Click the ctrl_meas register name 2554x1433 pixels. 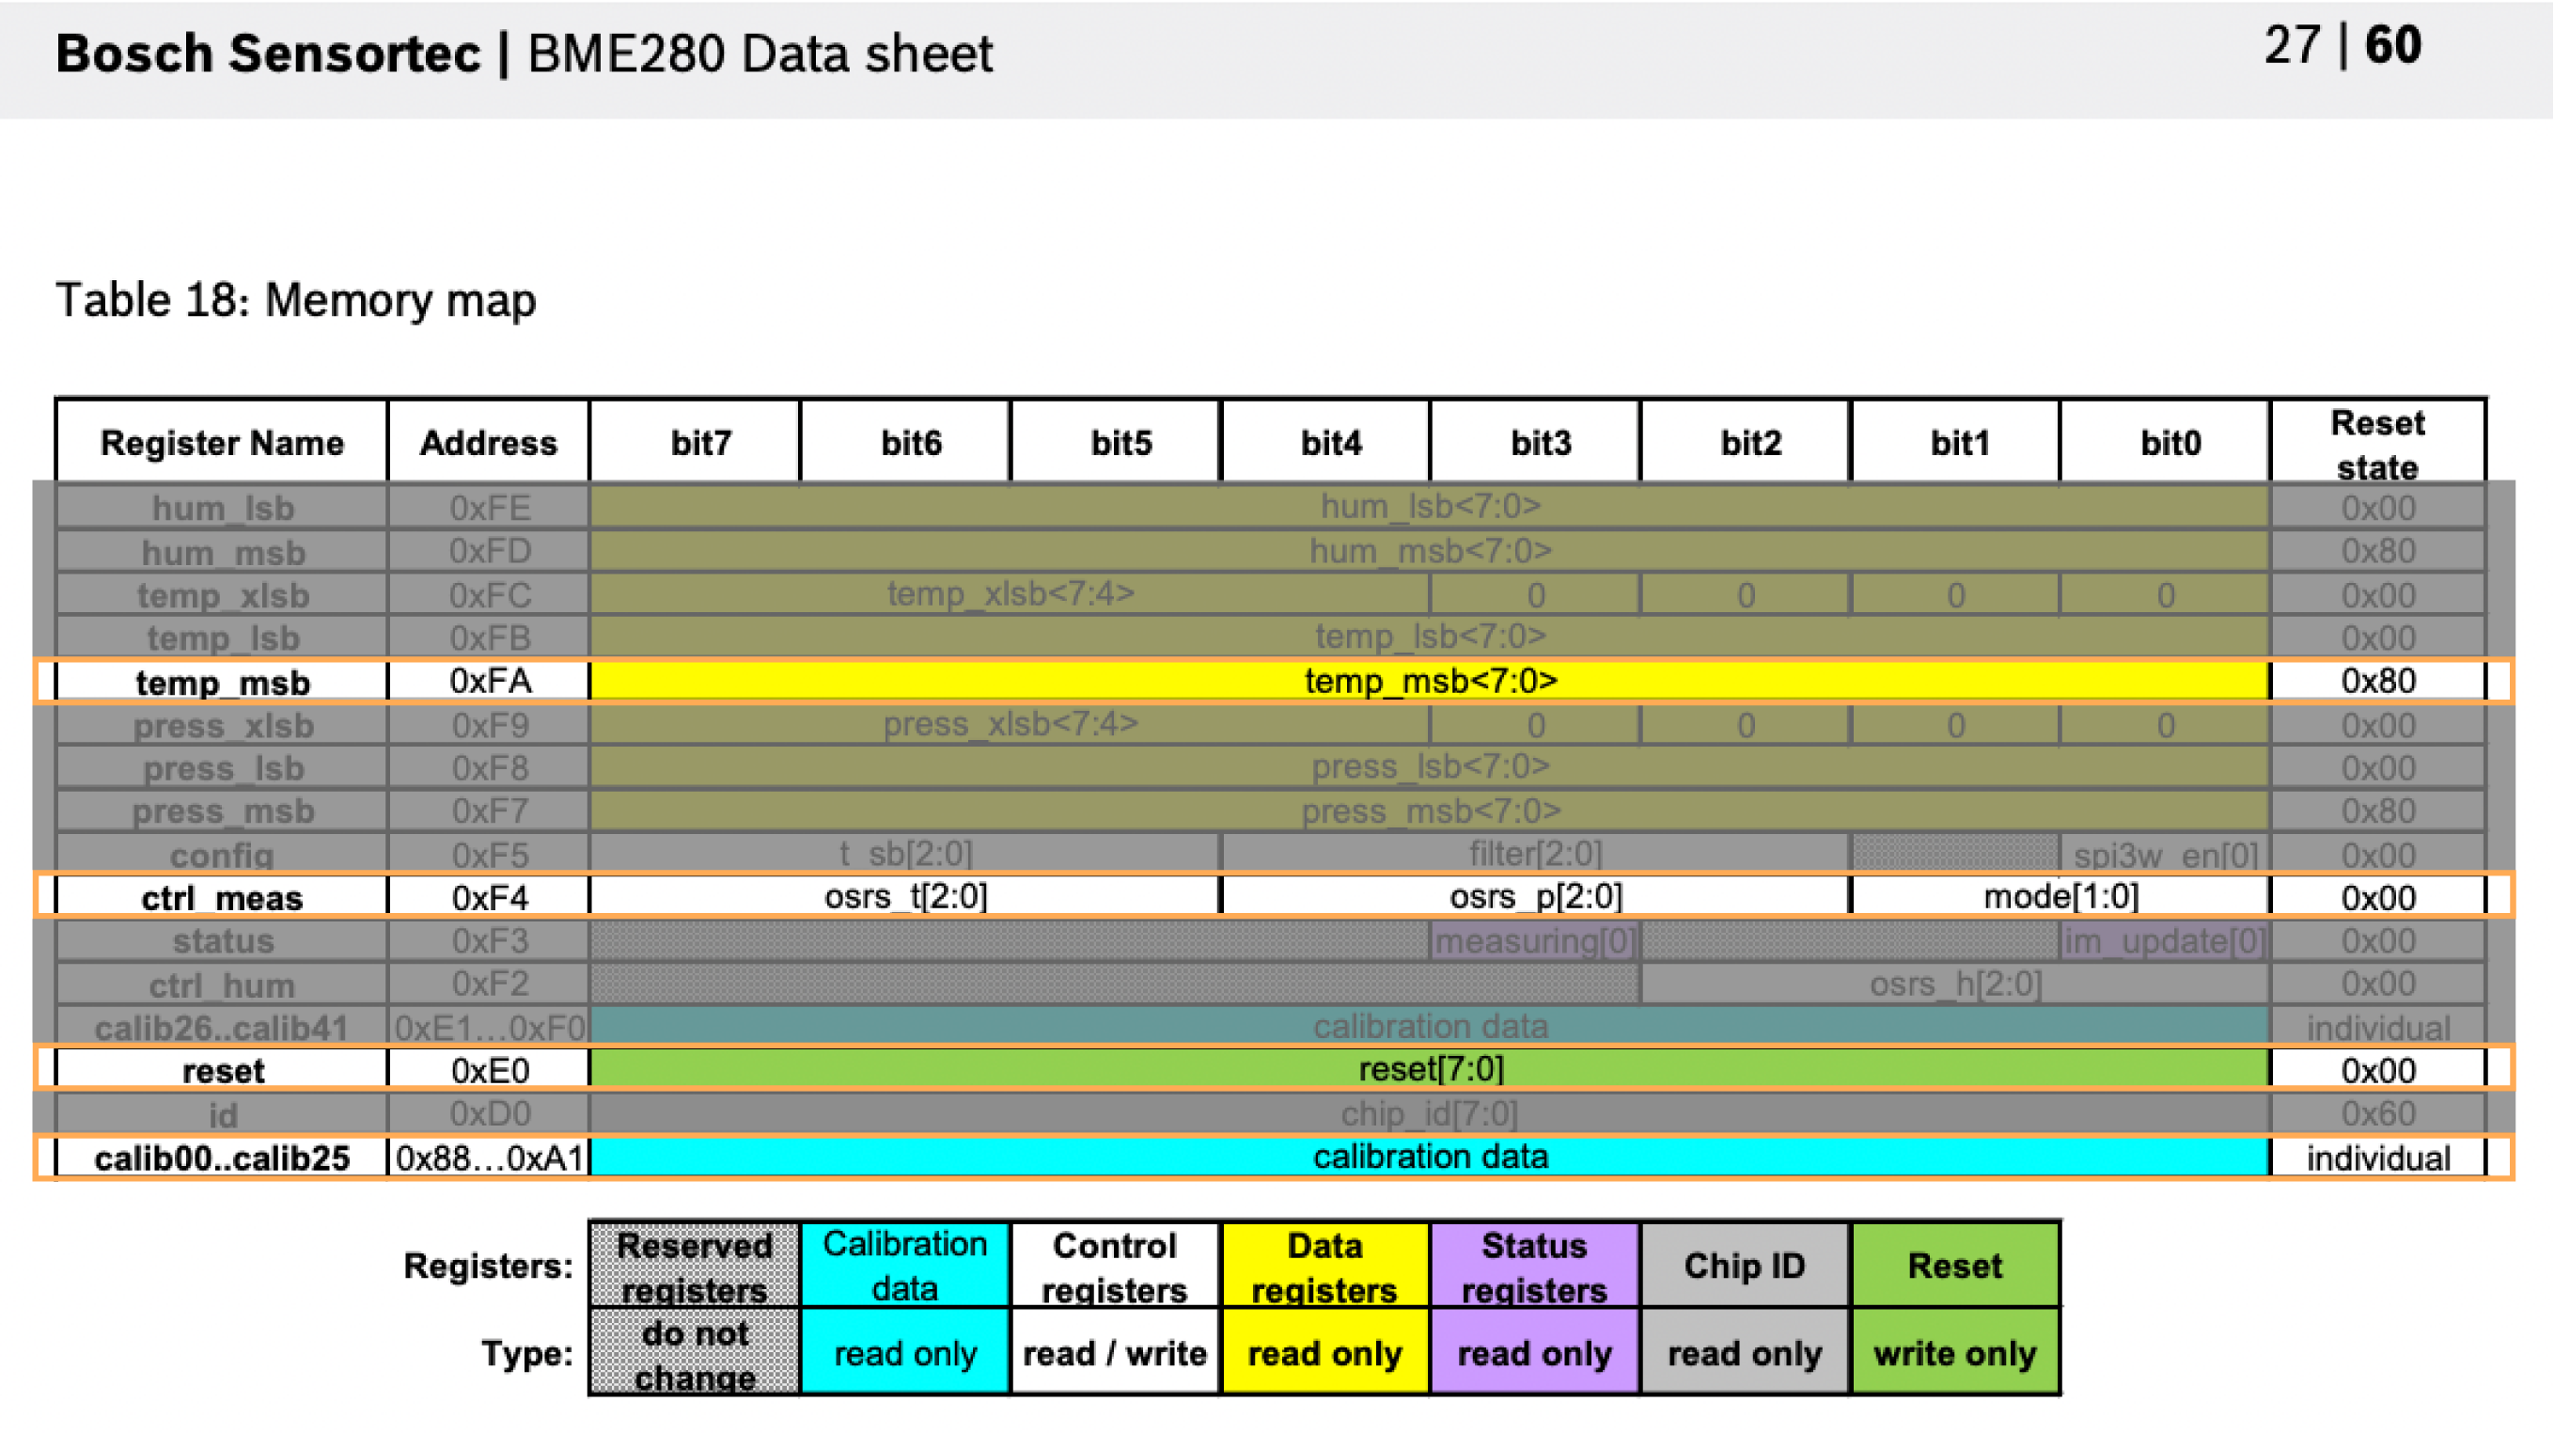pos(222,897)
